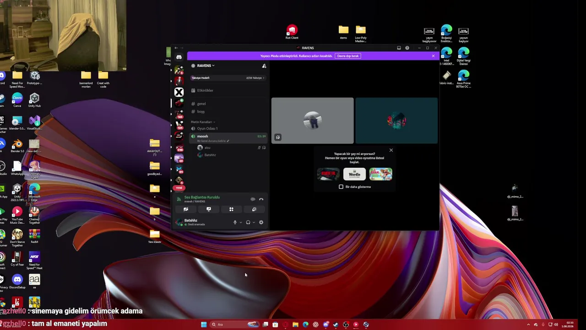586x330 pixels.
Task: Open the invite people icon beside RAVENS
Action: coord(264,66)
